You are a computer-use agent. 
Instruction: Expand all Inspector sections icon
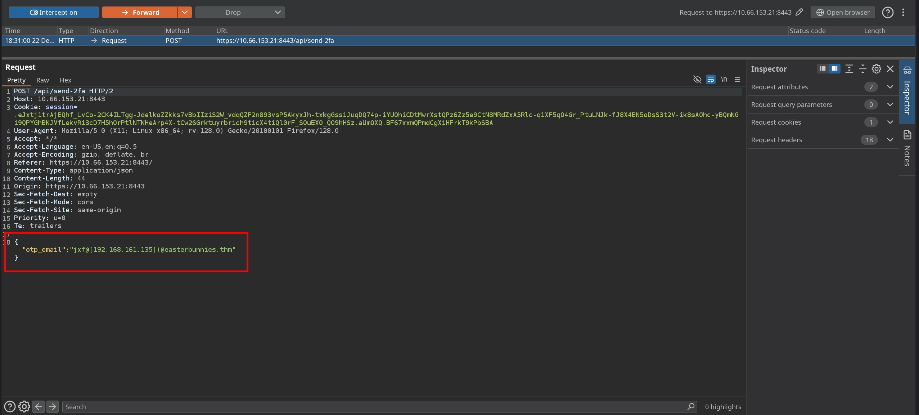click(x=849, y=69)
